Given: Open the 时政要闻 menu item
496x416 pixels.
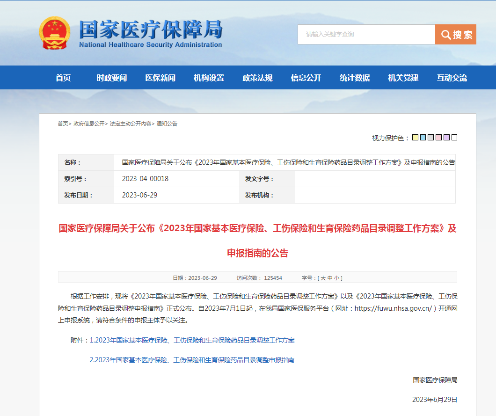Looking at the screenshot, I should [x=112, y=78].
